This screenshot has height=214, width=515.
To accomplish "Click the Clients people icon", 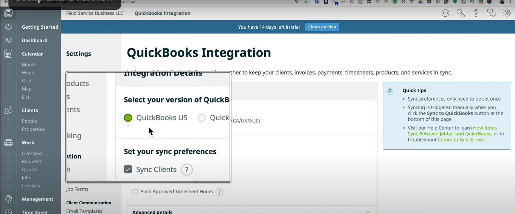I will pyautogui.click(x=8, y=110).
